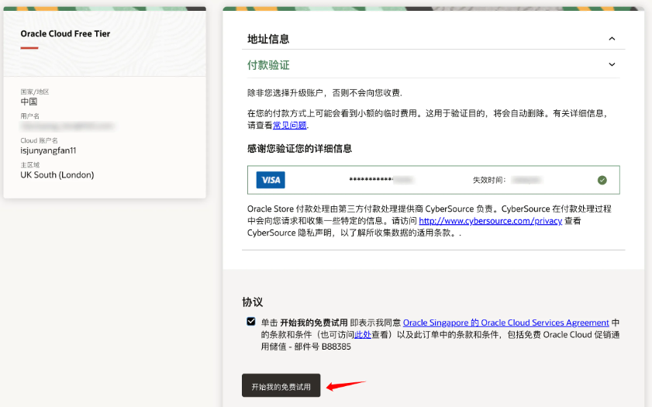Uncheck the agreement consent checkbox
The height and width of the screenshot is (407, 652).
251,322
